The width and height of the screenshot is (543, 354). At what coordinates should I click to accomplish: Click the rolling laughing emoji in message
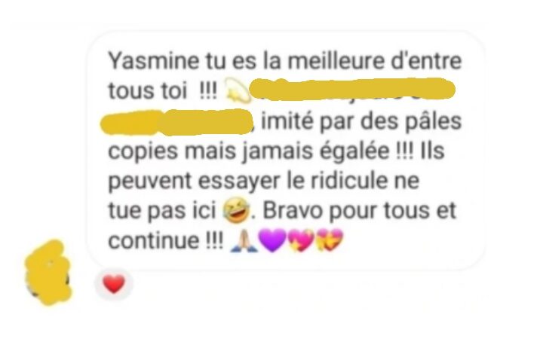click(236, 211)
